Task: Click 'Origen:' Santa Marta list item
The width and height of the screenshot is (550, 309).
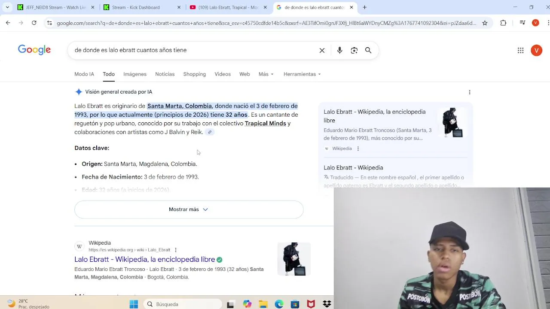Action: pyautogui.click(x=139, y=164)
